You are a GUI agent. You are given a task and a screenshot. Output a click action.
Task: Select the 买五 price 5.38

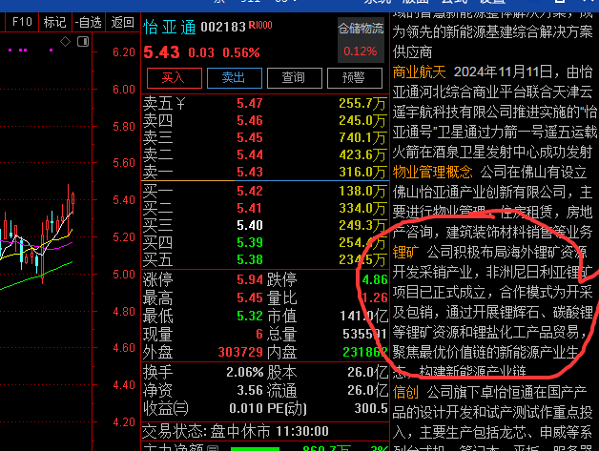[250, 259]
